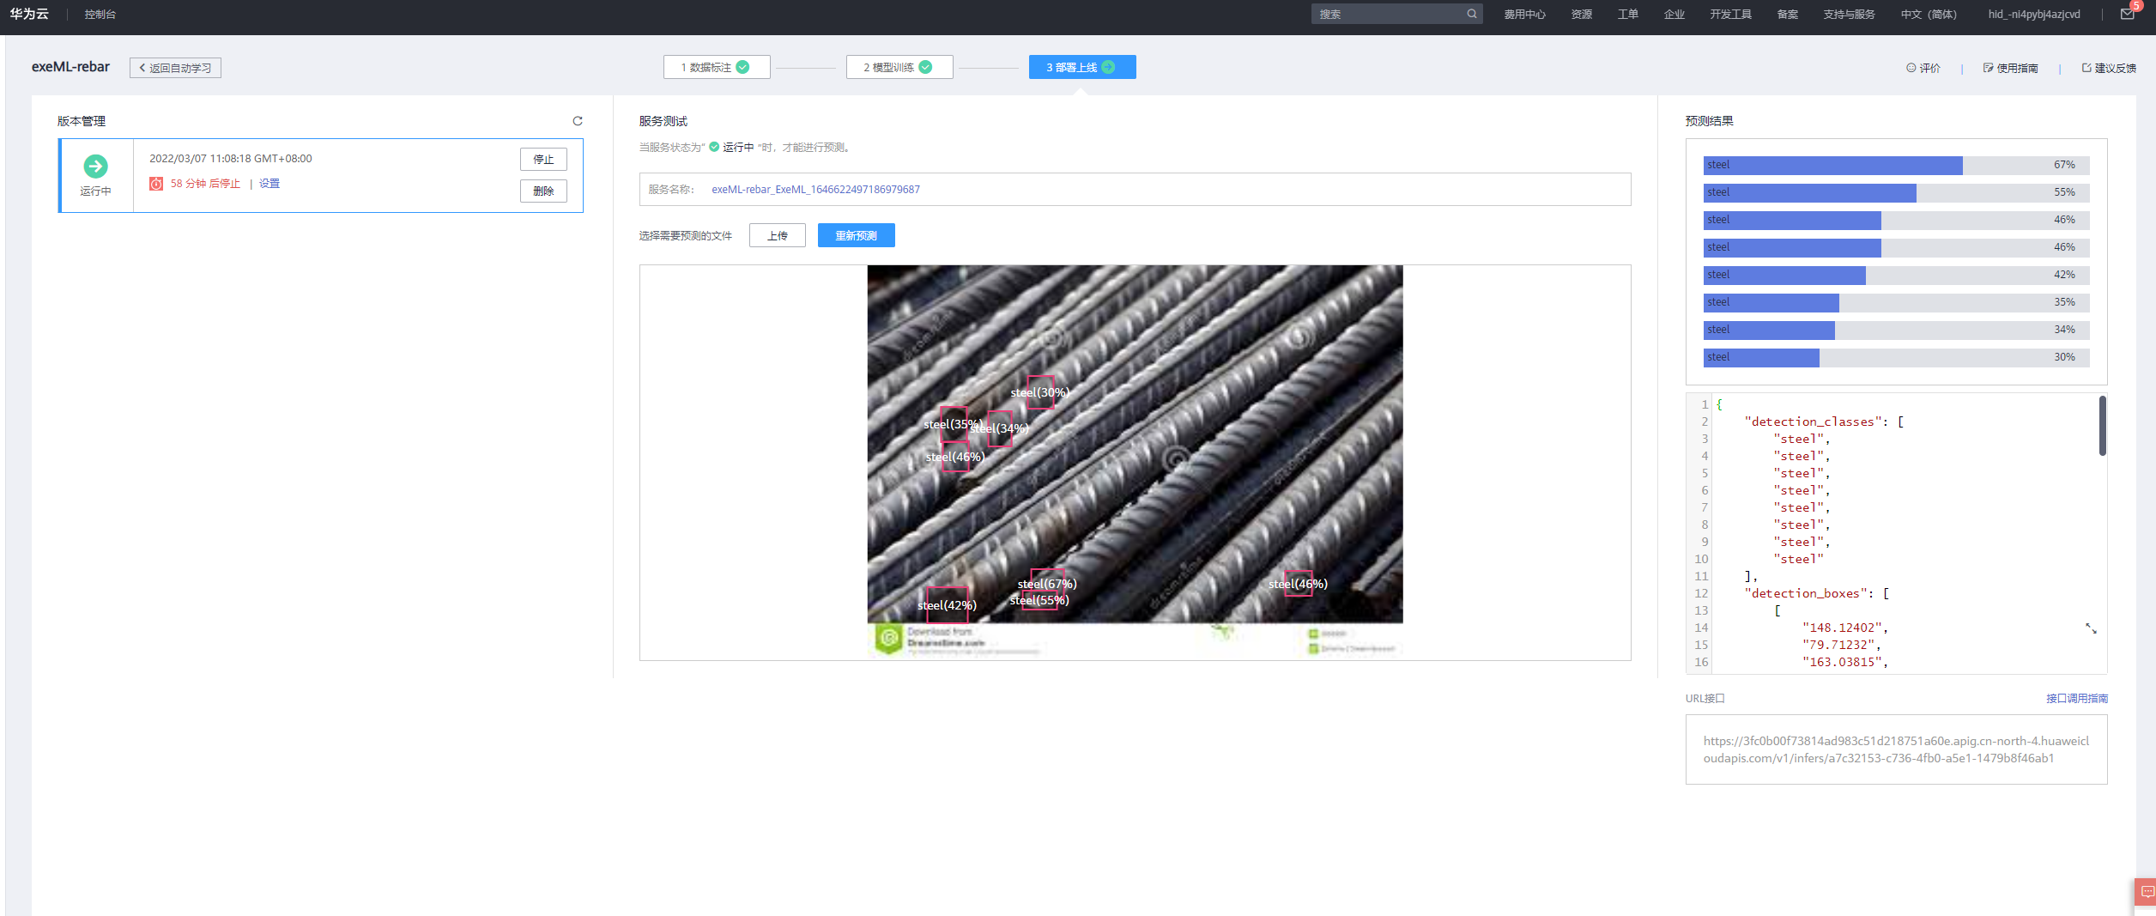2156x916 pixels.
Task: Click the 上传 upload button
Action: tap(778, 235)
